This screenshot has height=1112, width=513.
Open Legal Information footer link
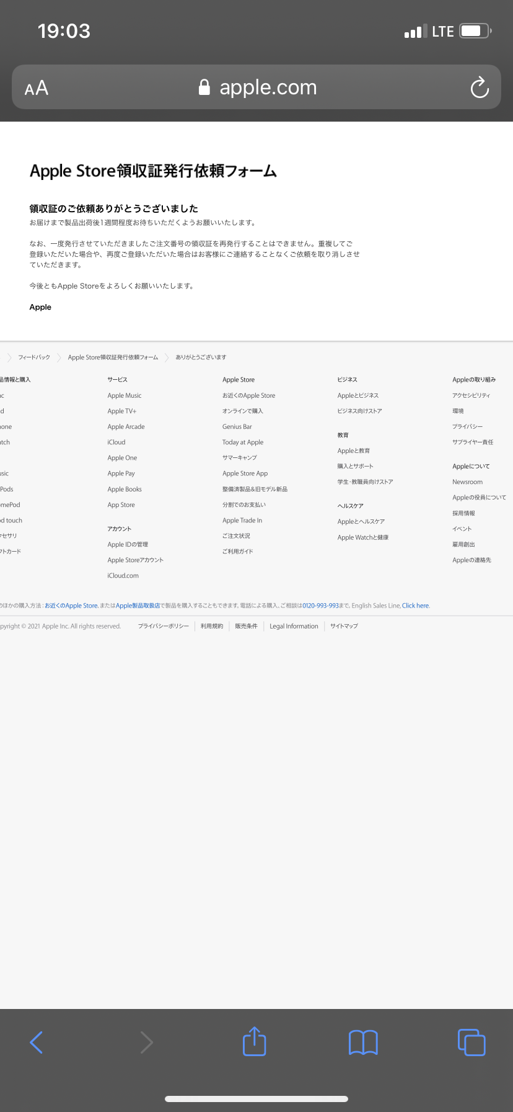tap(294, 627)
